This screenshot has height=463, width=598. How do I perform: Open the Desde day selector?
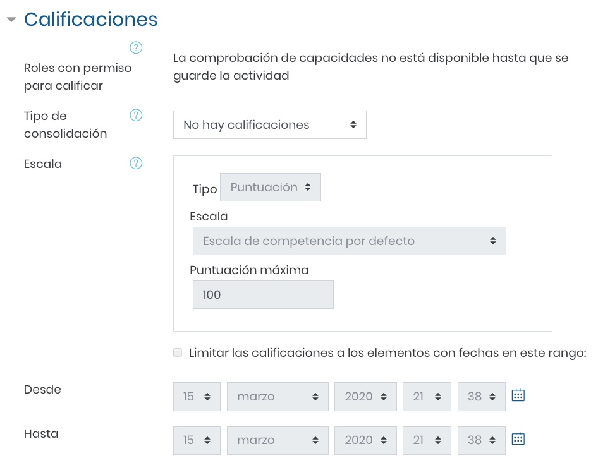tap(197, 397)
